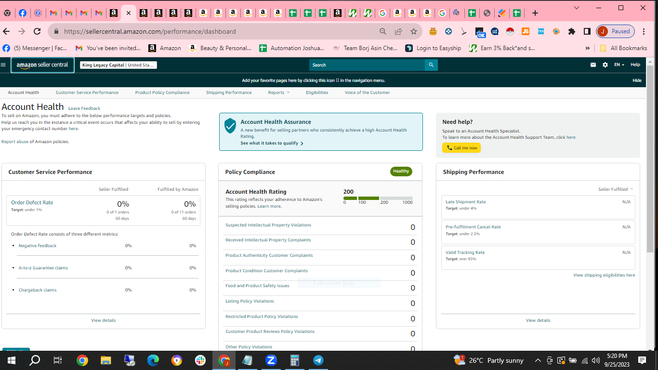This screenshot has height=370, width=658.
Task: Click the Facebook tab in the tab strip
Action: point(23,13)
